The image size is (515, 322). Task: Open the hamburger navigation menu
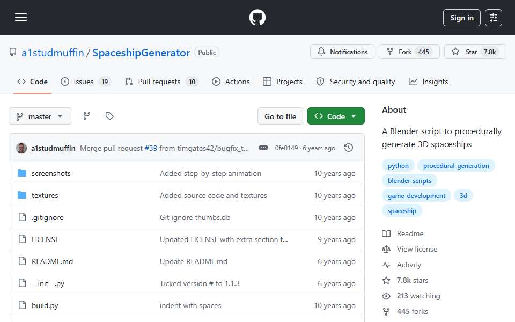click(x=21, y=17)
